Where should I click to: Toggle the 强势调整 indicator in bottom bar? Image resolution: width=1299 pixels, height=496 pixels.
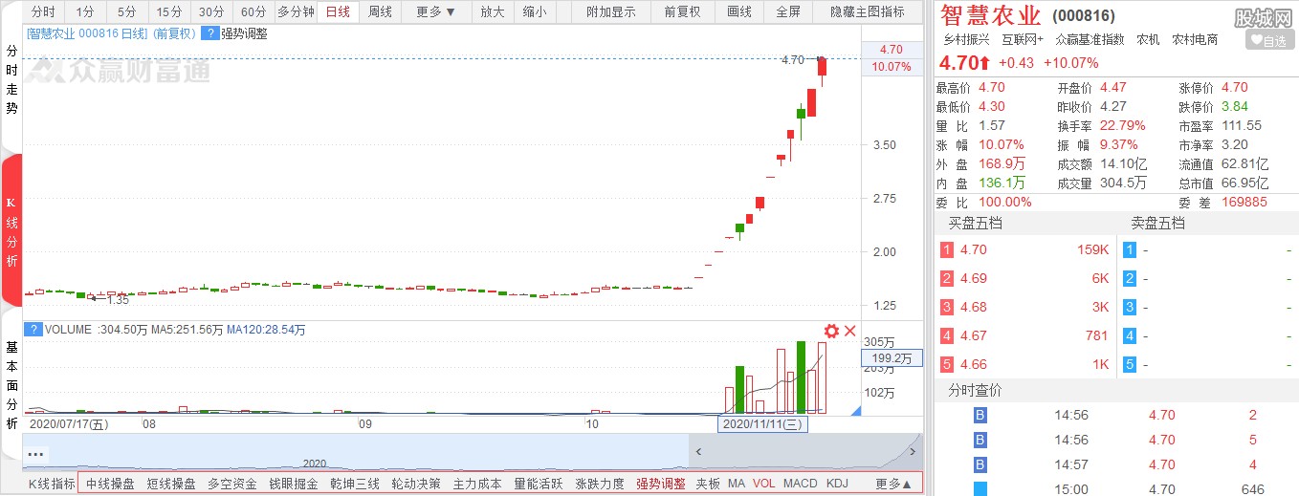point(661,484)
